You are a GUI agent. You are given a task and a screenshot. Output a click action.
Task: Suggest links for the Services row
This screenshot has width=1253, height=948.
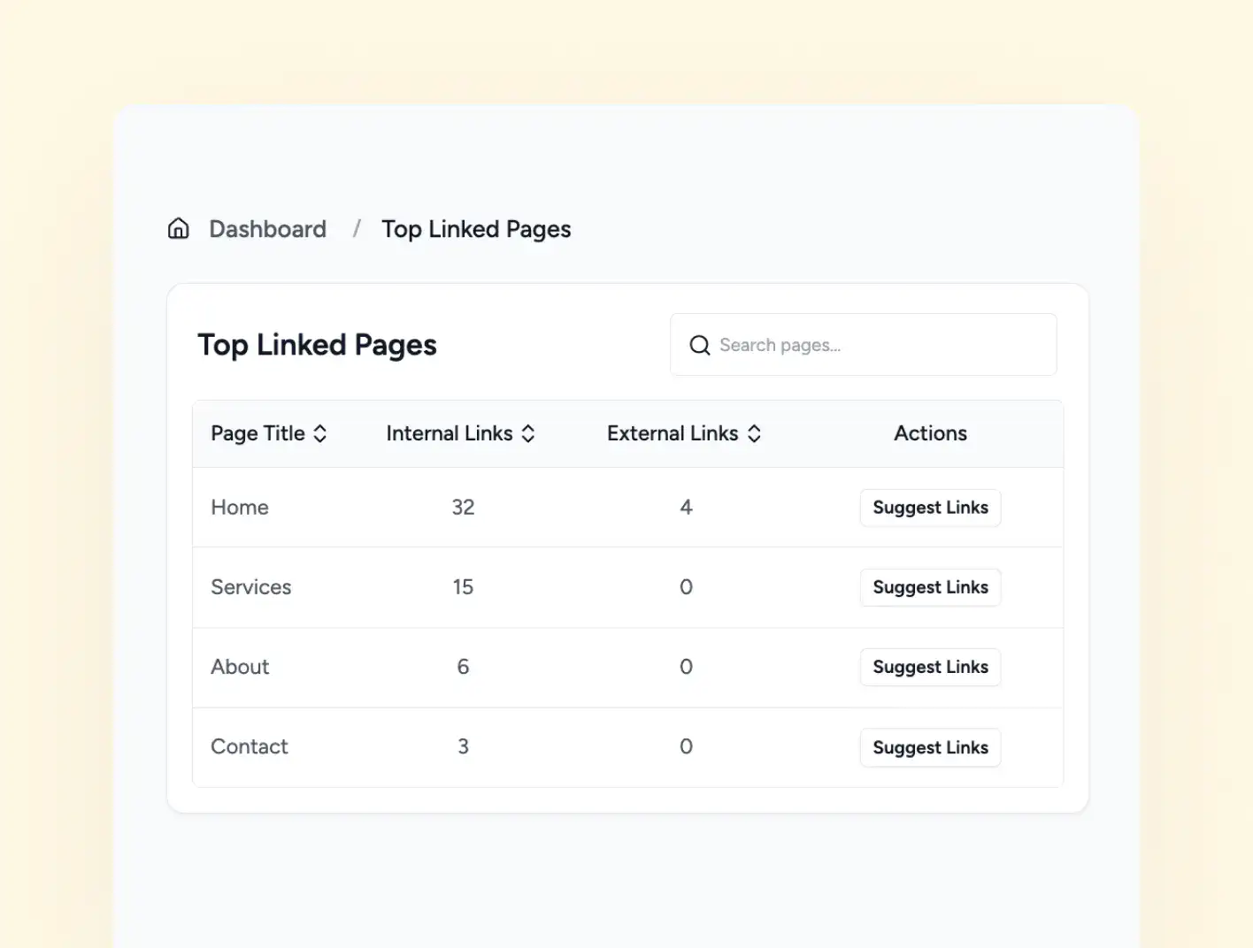coord(930,587)
